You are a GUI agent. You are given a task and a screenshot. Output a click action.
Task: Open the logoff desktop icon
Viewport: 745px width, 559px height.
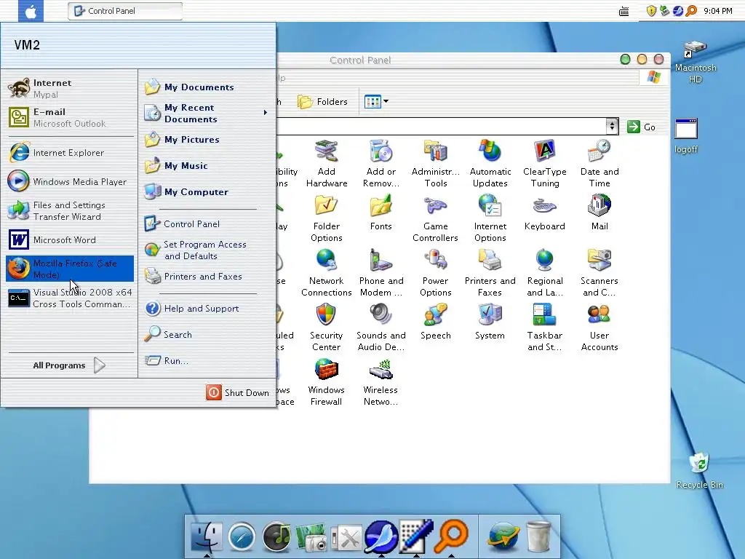tap(686, 136)
